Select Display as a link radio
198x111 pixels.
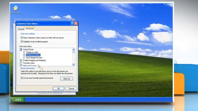click(24, 52)
